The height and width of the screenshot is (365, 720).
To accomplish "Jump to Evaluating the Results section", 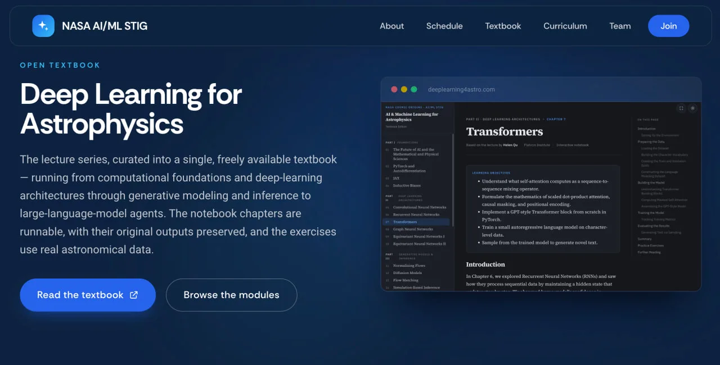I will pyautogui.click(x=652, y=226).
